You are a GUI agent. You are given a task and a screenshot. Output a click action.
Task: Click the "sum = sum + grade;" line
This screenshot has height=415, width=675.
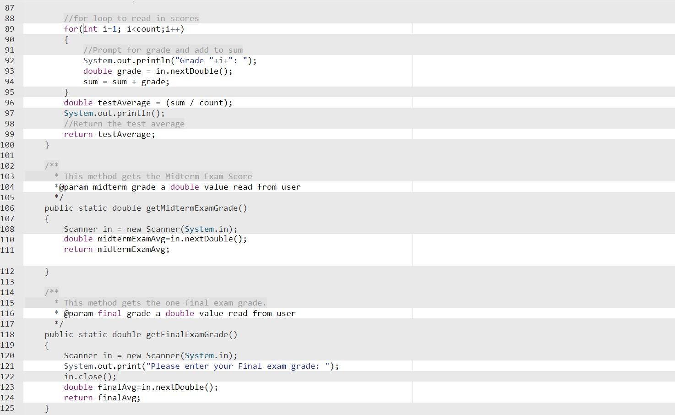126,82
